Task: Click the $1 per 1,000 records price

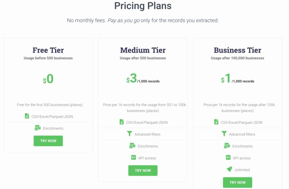Action: pos(237,79)
